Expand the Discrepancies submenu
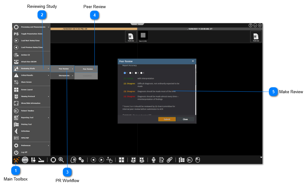This screenshot has height=188, width=308. coord(64,75)
